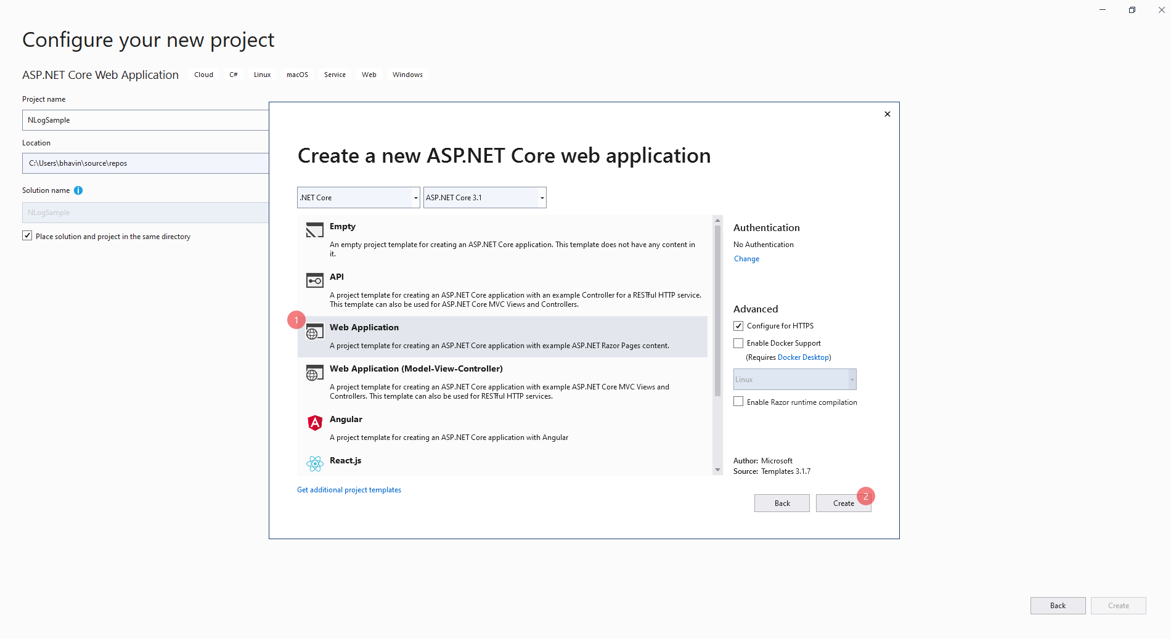Image resolution: width=1171 pixels, height=639 pixels.
Task: Minimize the Visual Studio window
Action: 1103,10
